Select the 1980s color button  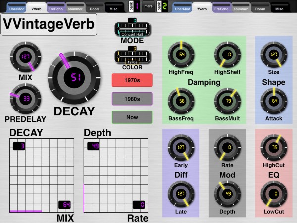coord(132,99)
